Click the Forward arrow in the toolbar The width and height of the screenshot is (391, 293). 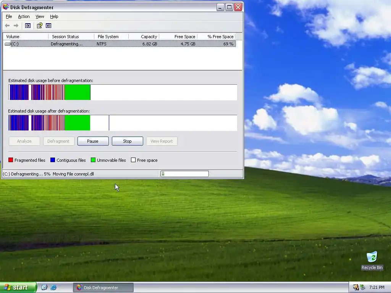pos(16,26)
